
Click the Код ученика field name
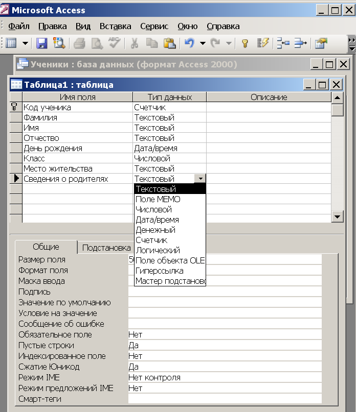click(77, 107)
